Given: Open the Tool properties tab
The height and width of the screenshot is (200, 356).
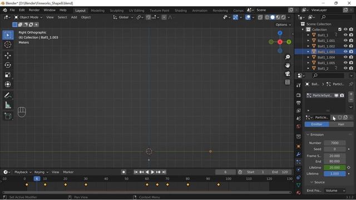Looking at the screenshot, I should pyautogui.click(x=298, y=85).
